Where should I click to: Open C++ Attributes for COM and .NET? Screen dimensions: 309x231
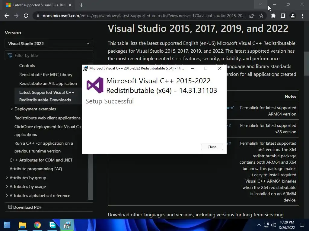[x=41, y=160]
